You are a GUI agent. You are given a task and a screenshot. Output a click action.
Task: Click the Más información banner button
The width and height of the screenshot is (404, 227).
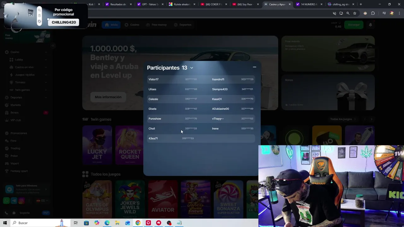pos(108,97)
